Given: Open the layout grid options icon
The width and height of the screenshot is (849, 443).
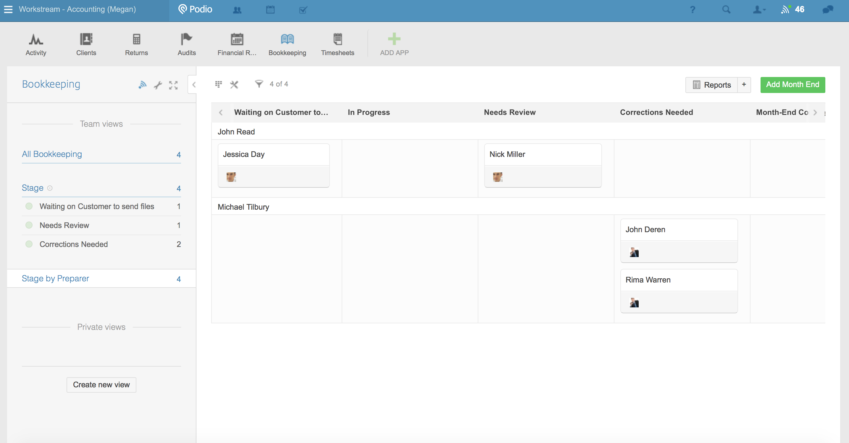Looking at the screenshot, I should (x=218, y=84).
